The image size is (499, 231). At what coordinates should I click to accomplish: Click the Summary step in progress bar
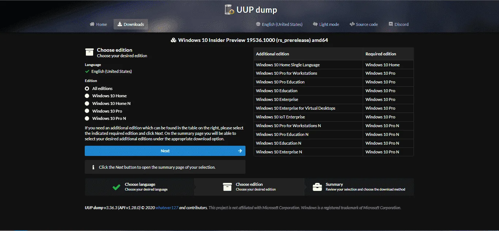tap(359, 187)
